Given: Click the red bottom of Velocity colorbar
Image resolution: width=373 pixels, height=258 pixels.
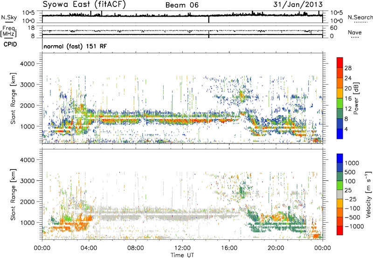Looking at the screenshot, I should click(x=340, y=231).
